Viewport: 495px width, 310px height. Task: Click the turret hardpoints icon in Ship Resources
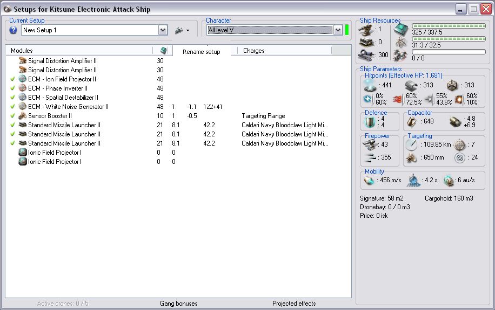(x=365, y=30)
